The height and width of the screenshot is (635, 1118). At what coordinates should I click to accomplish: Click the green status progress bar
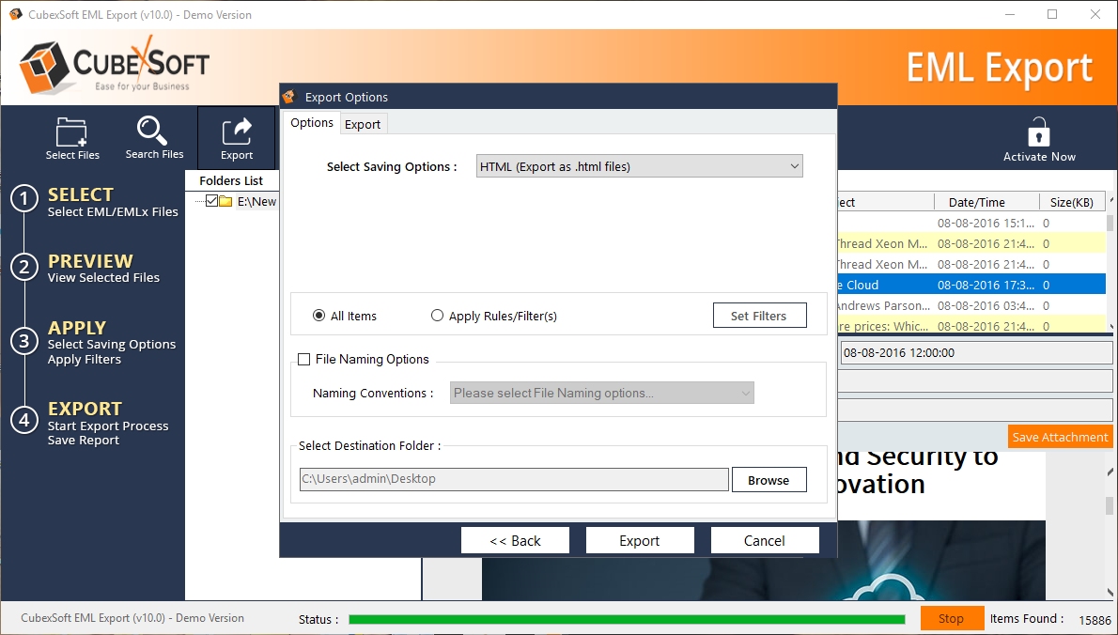(626, 620)
